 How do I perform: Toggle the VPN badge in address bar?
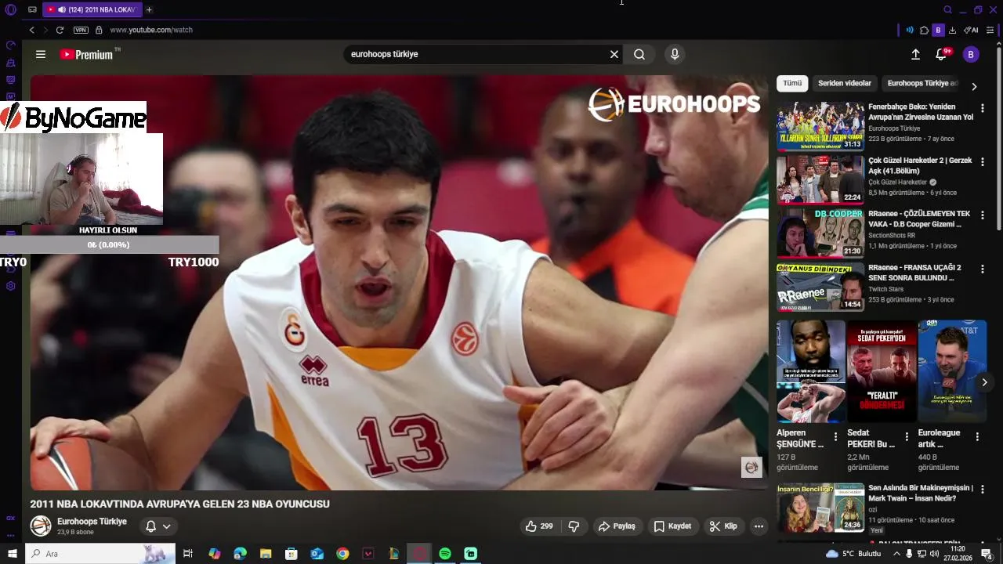click(x=81, y=30)
